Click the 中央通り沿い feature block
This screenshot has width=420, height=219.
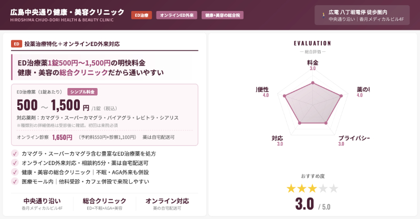click(42, 203)
